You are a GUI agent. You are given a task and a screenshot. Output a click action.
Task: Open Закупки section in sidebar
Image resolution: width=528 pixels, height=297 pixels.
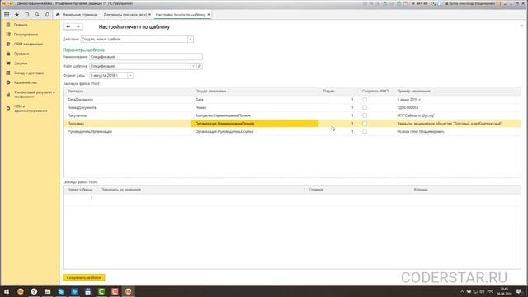tap(21, 64)
